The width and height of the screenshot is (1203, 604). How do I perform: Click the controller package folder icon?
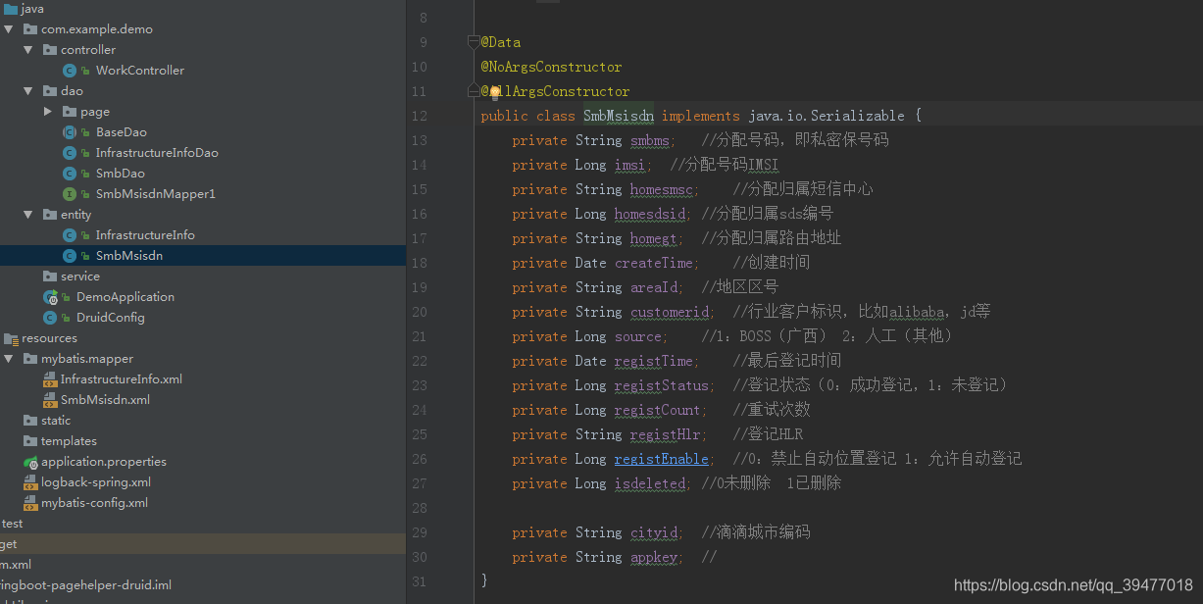click(50, 50)
